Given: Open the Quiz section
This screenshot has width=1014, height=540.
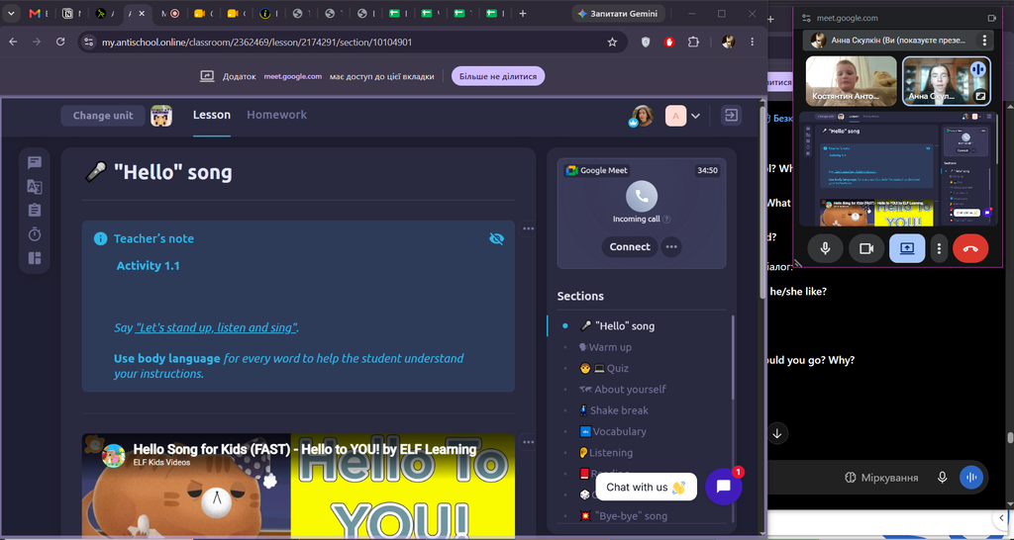Looking at the screenshot, I should [x=604, y=368].
